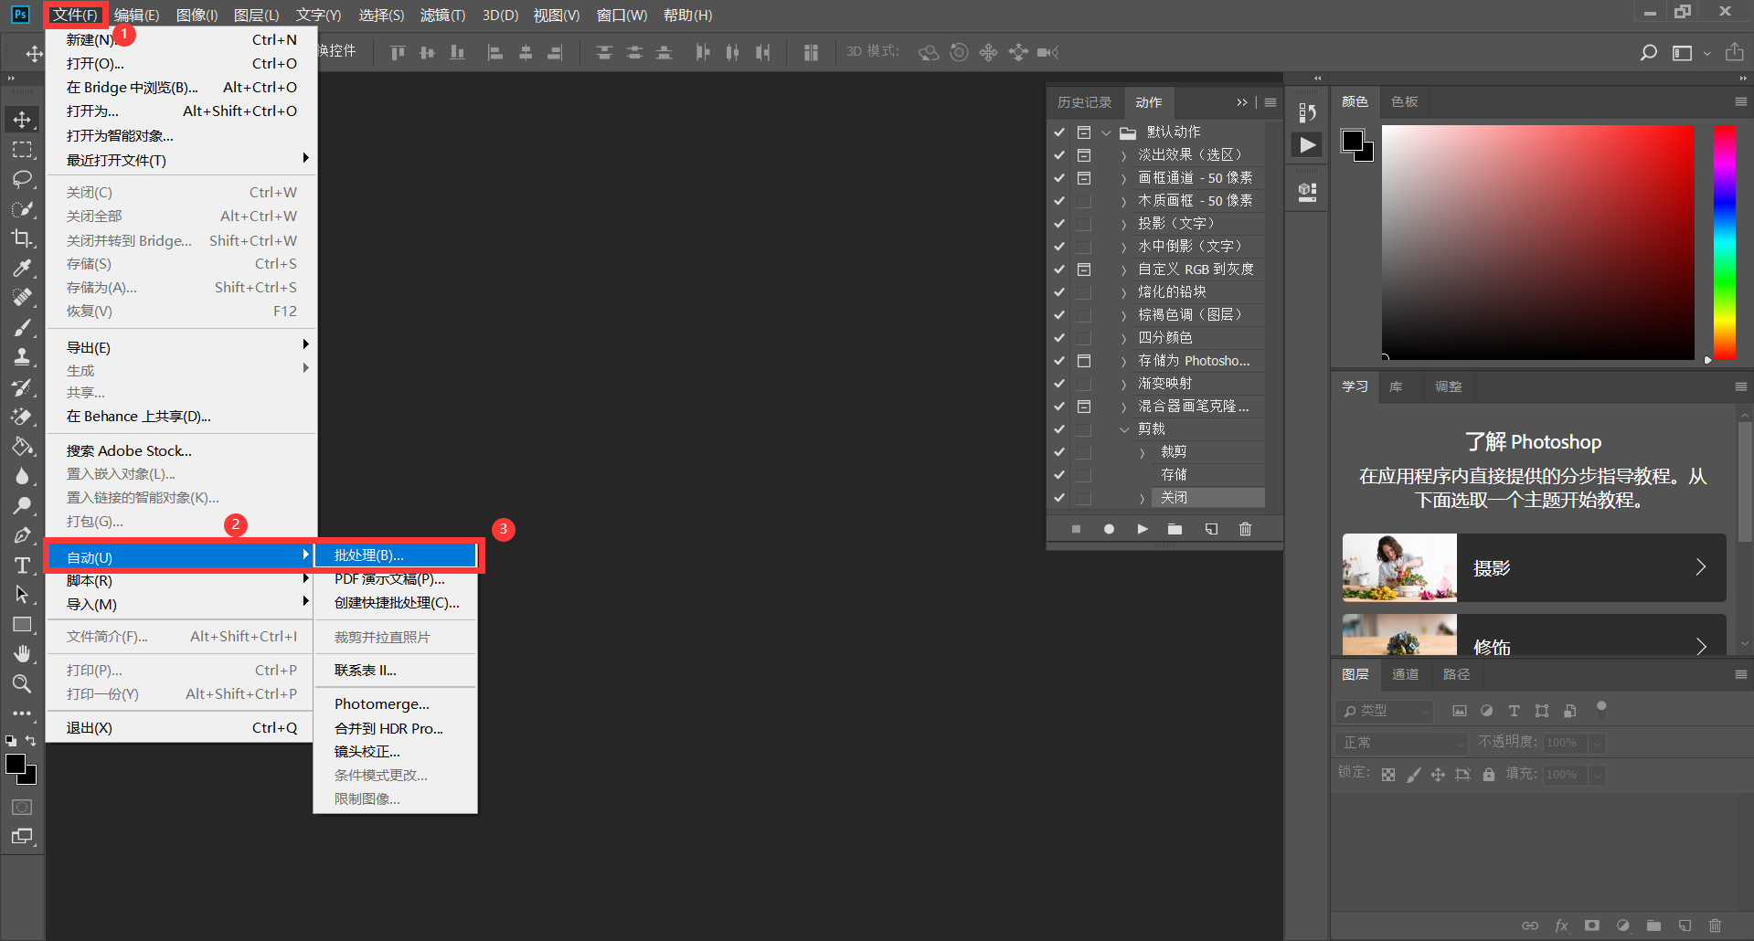Image resolution: width=1754 pixels, height=941 pixels.
Task: Open the search icon in options bar
Action: point(1648,53)
